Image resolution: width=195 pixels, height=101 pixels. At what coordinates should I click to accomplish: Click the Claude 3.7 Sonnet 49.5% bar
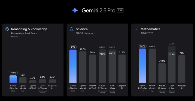pyautogui.click(x=162, y=73)
